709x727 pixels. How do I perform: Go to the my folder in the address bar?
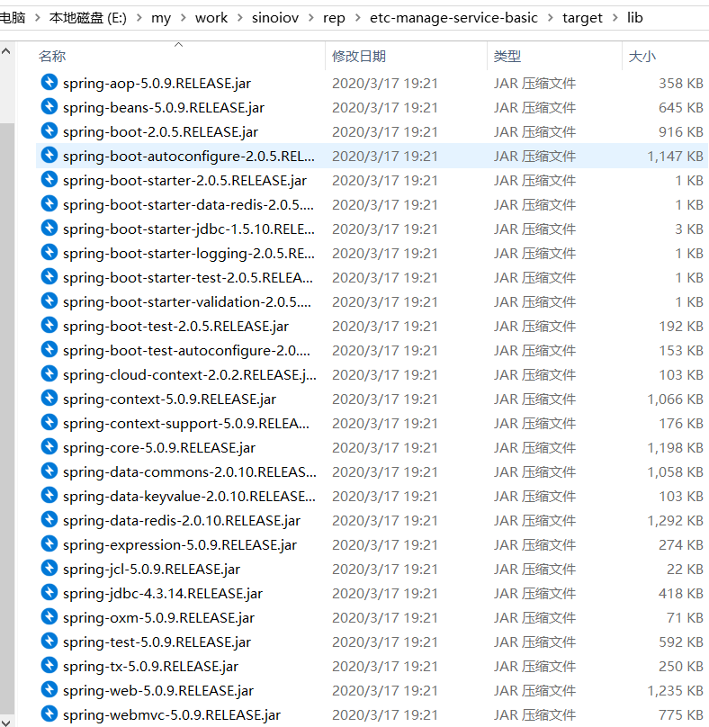161,18
